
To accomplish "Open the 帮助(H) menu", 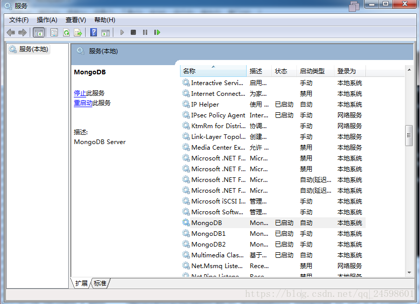I will pyautogui.click(x=105, y=20).
